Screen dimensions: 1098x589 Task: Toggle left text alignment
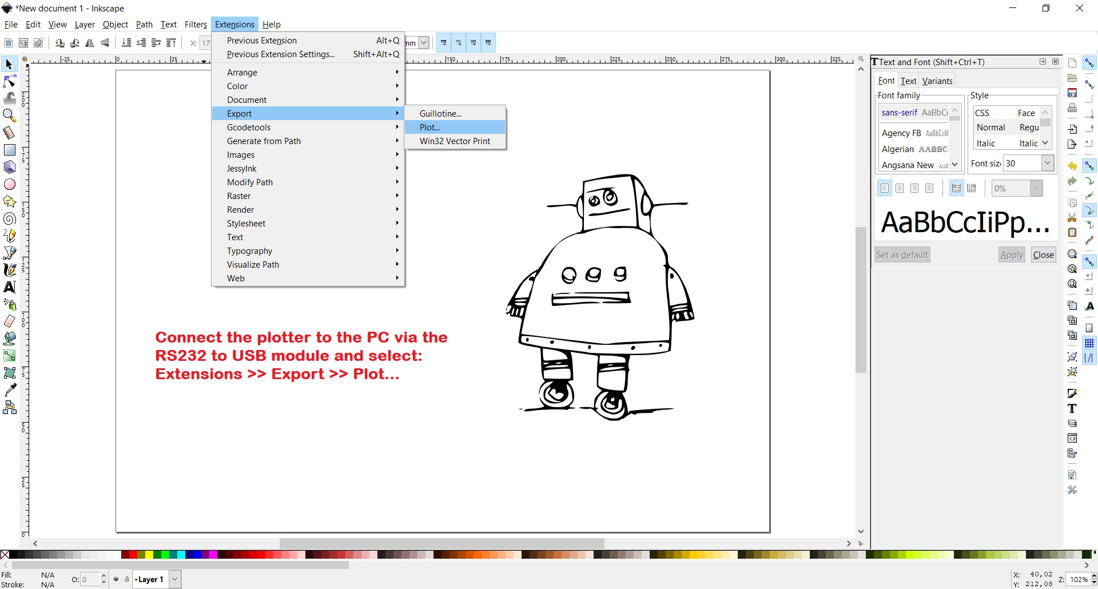click(x=885, y=188)
